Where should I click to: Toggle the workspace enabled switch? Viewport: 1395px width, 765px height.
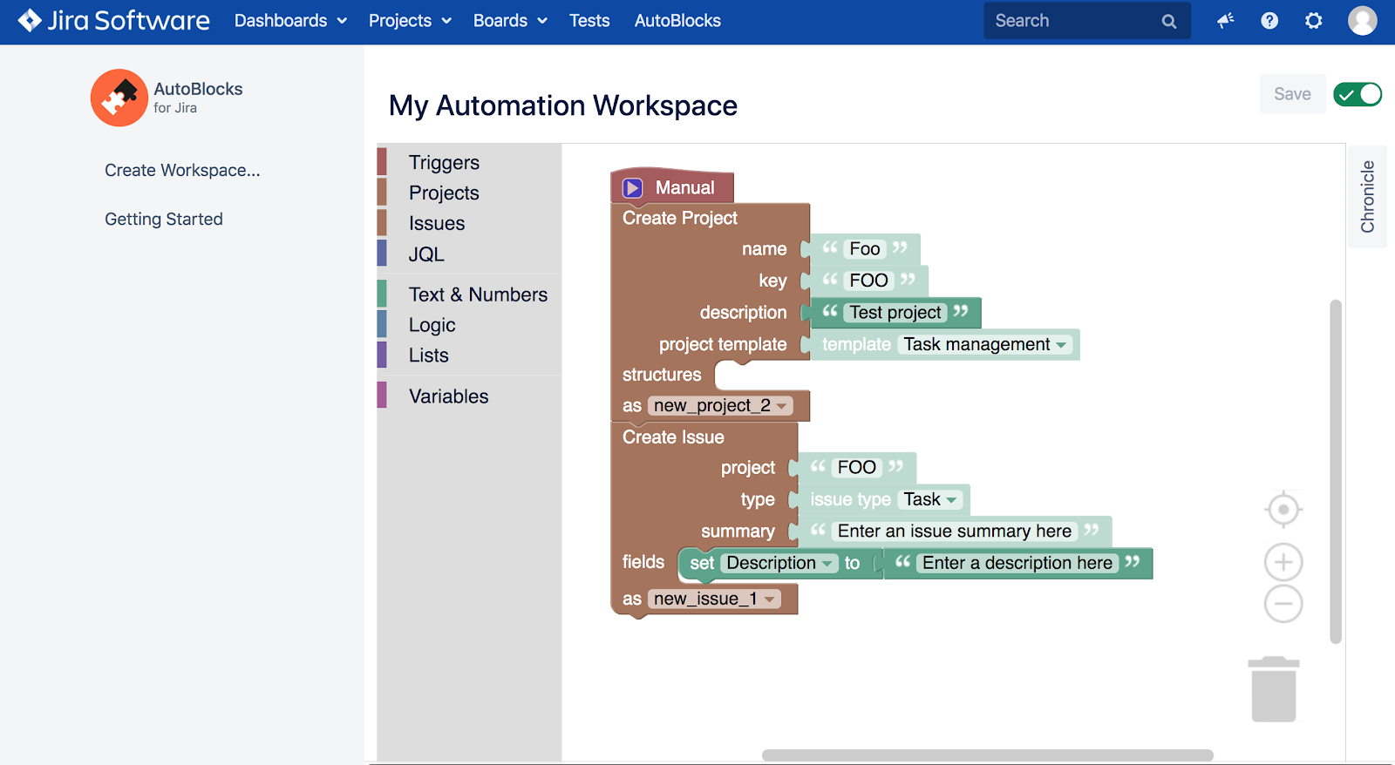(1358, 94)
